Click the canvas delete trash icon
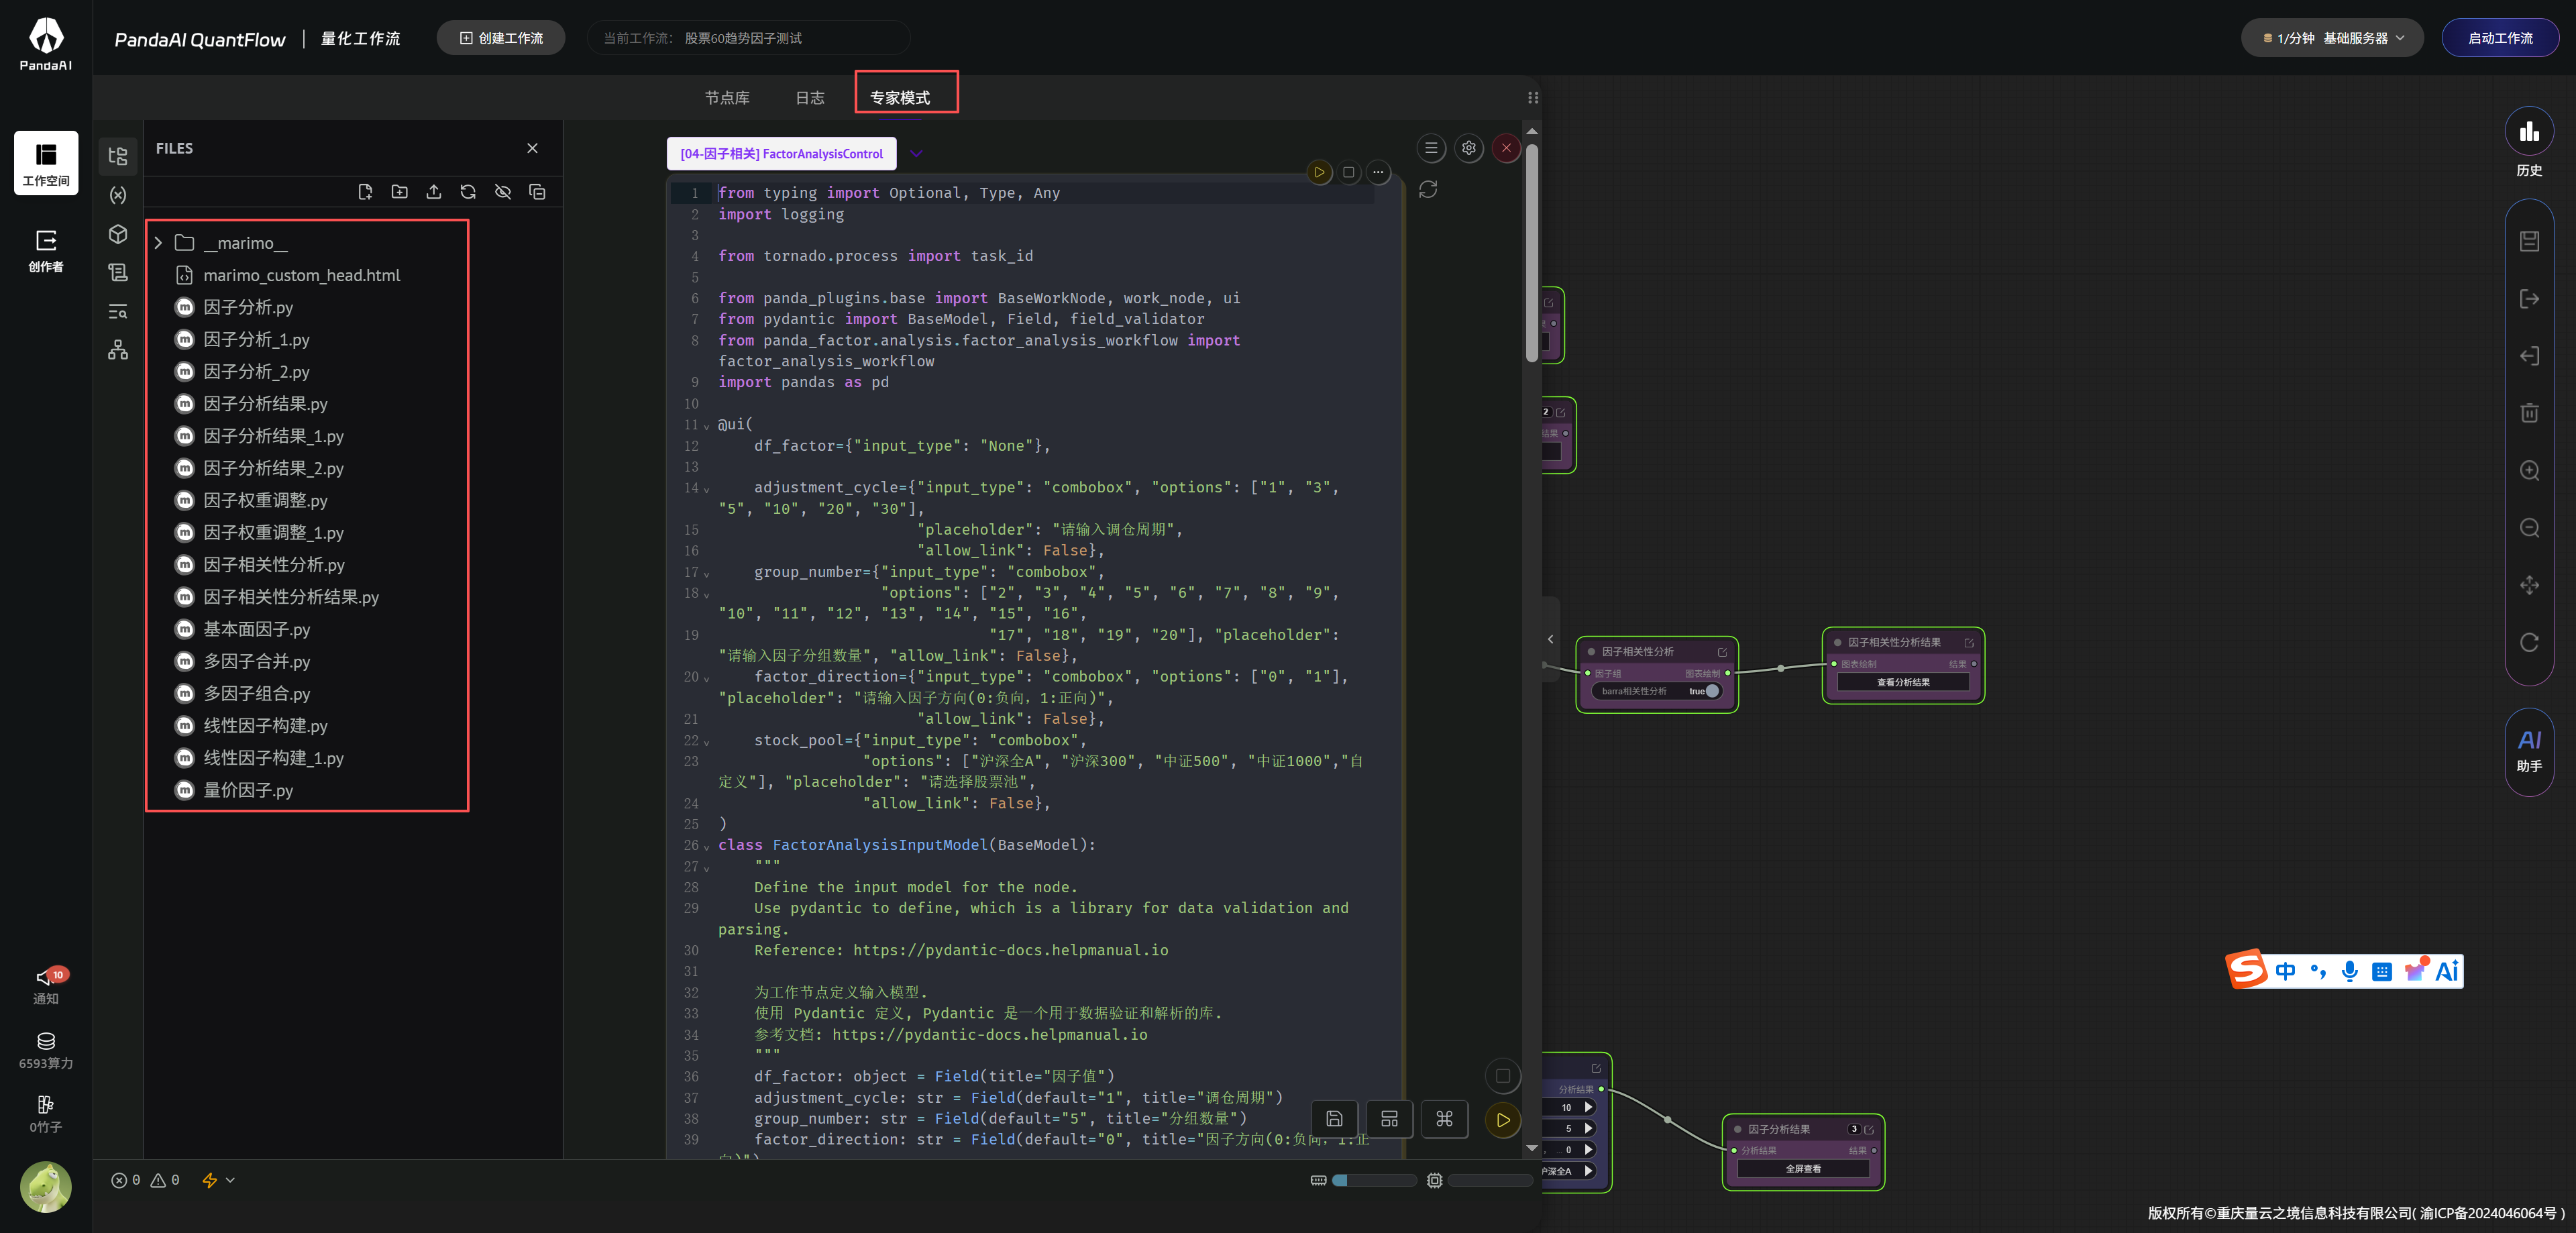This screenshot has width=2576, height=1233. 2530,412
